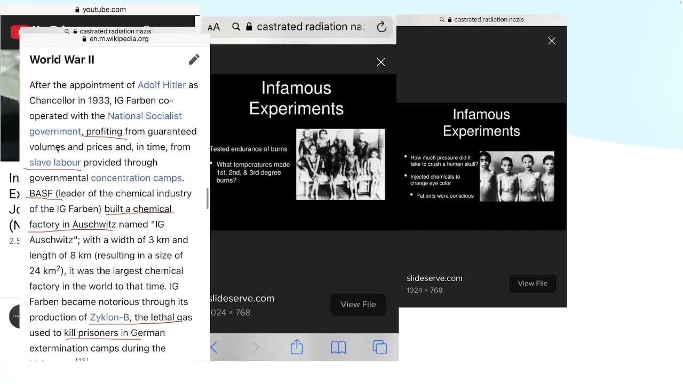This screenshot has height=384, width=683.
Task: Click the "BASF" word in the article
Action: (41, 193)
